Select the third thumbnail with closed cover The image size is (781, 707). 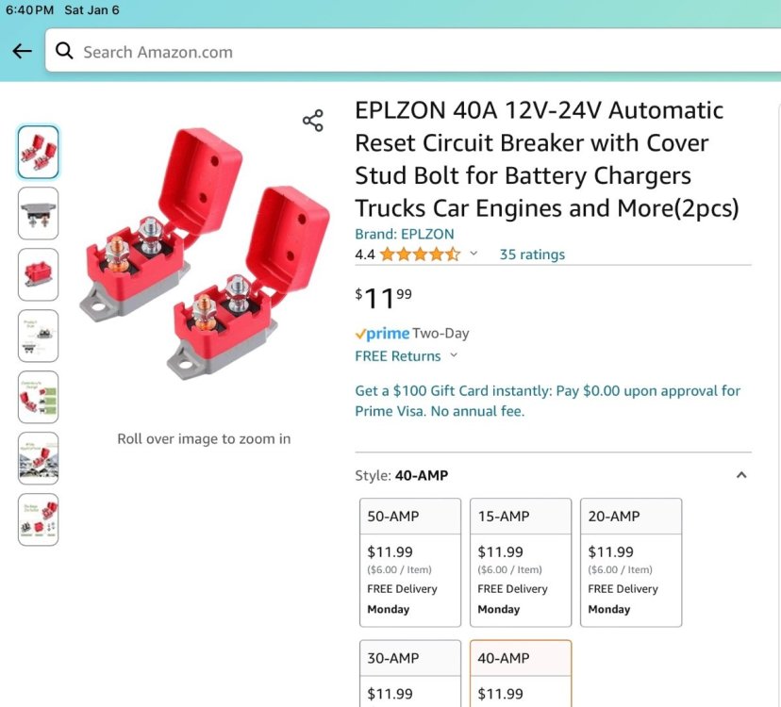tap(38, 274)
